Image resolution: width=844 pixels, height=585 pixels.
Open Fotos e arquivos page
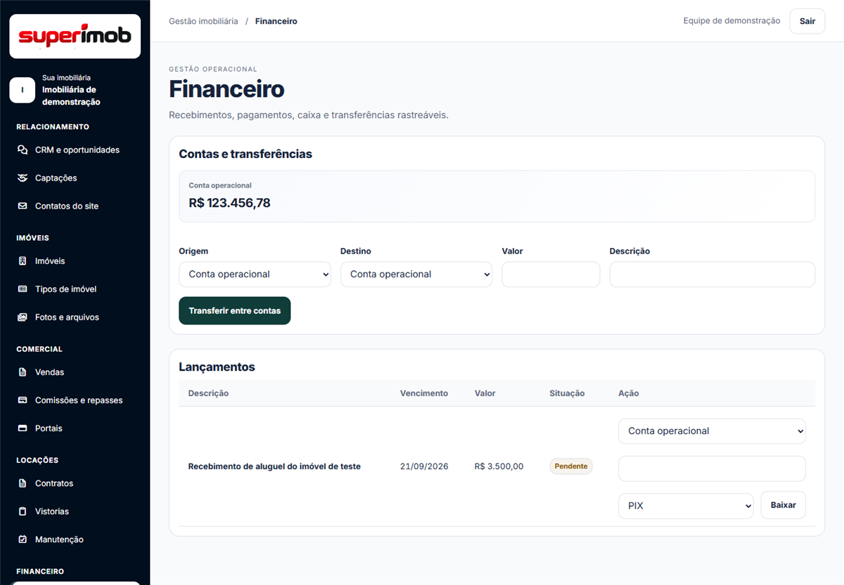click(75, 317)
